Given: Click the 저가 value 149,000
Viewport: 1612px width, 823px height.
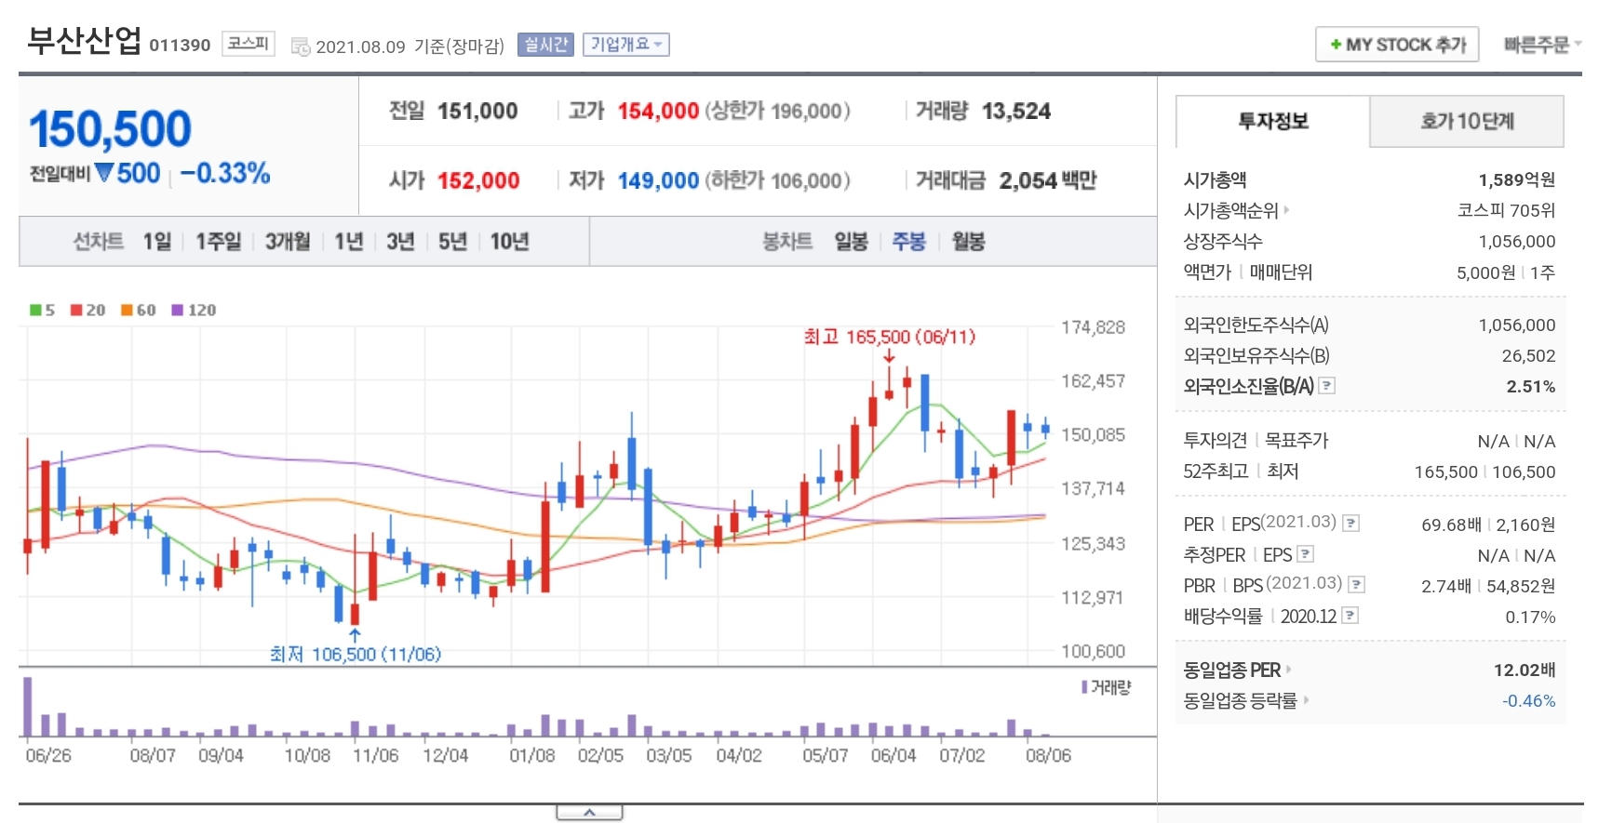Looking at the screenshot, I should tap(658, 180).
